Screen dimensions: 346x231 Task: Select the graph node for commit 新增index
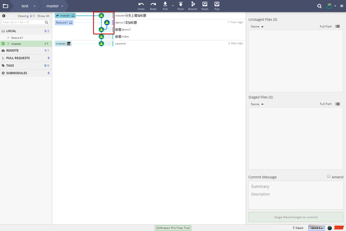pos(101,37)
